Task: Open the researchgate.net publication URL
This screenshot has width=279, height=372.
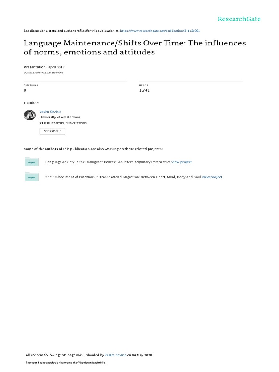Action: coord(159,31)
